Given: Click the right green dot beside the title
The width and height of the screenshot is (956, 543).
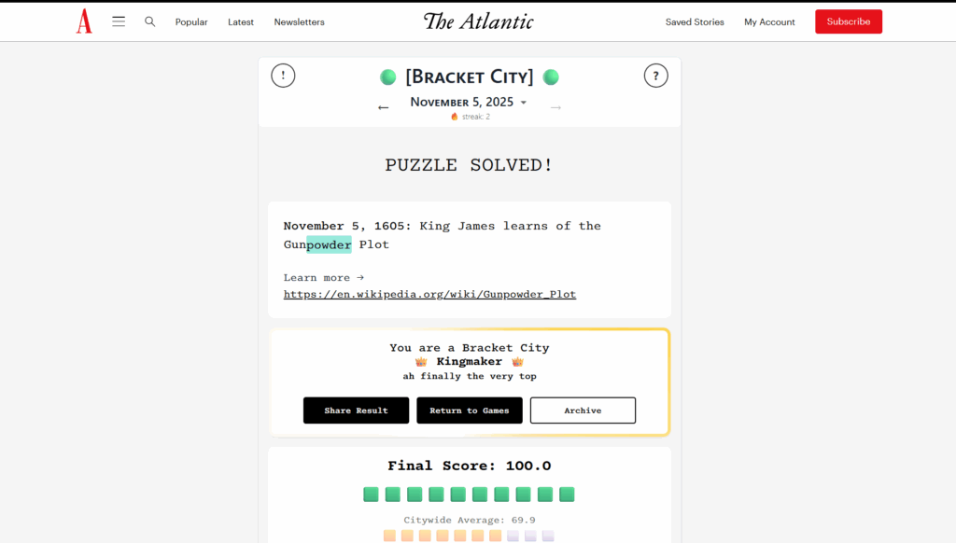Looking at the screenshot, I should click(551, 77).
